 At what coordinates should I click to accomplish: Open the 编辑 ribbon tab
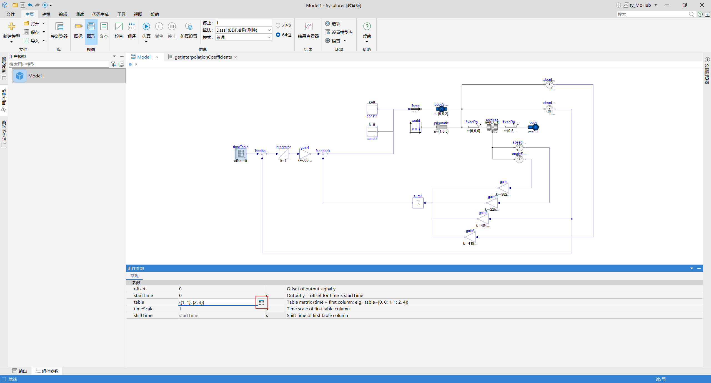63,14
